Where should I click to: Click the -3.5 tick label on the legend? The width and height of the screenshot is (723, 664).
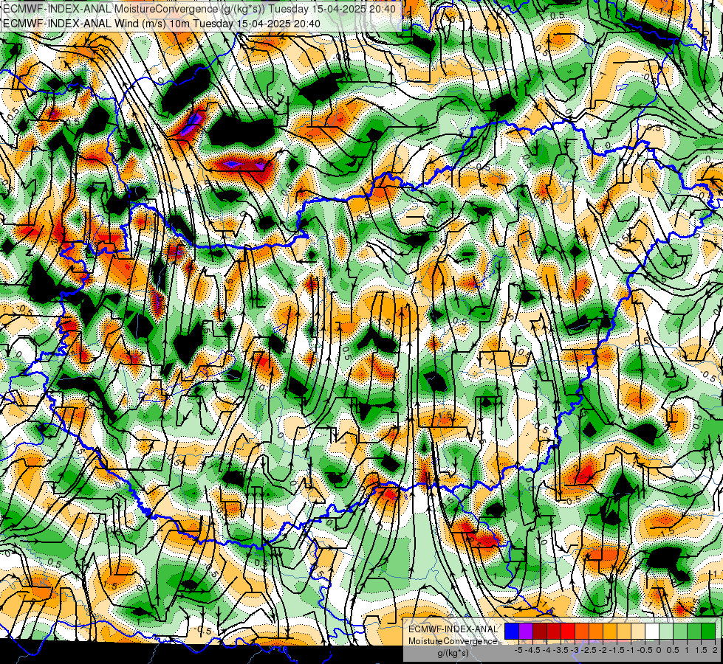tap(561, 650)
